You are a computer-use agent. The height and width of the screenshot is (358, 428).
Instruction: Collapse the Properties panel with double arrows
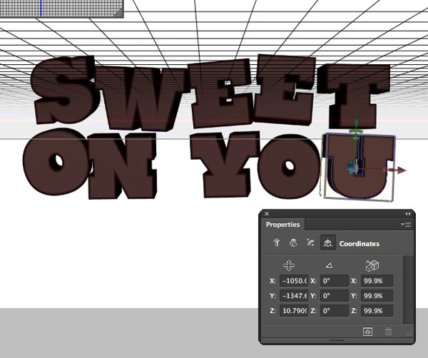tap(407, 214)
